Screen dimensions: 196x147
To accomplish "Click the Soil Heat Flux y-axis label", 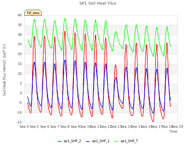I will [4, 70].
